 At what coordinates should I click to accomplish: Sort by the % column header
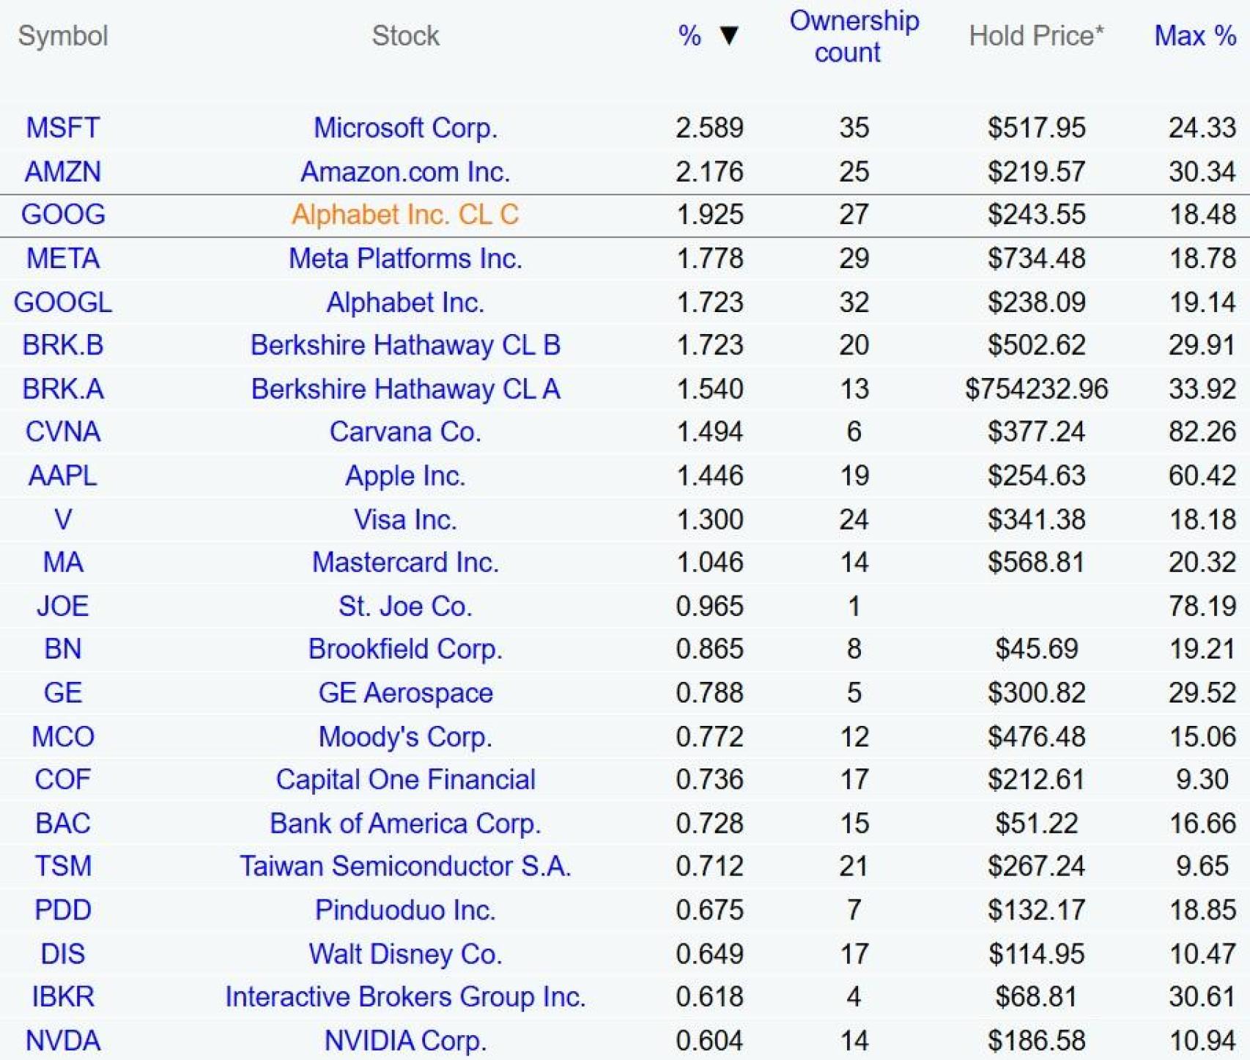689,35
